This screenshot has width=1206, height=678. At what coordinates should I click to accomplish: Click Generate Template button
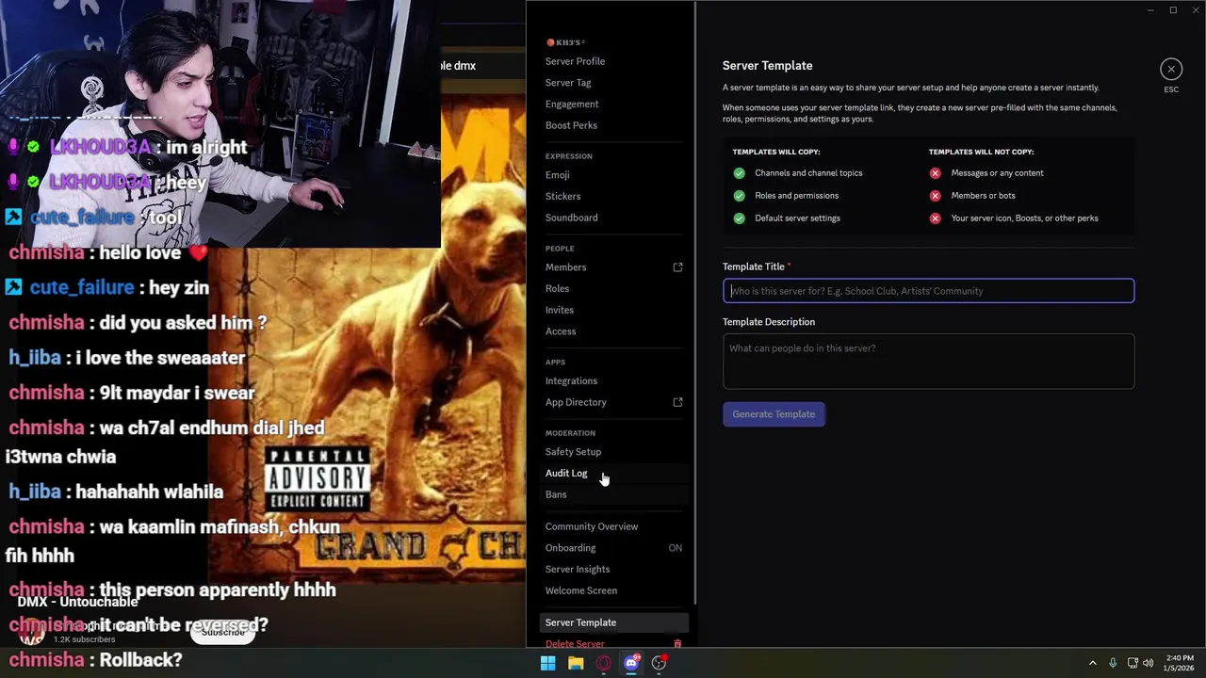coord(774,414)
